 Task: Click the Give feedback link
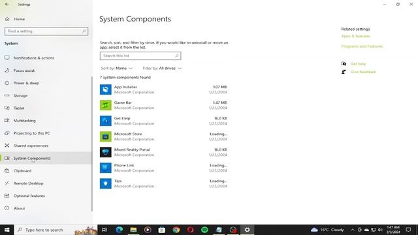pyautogui.click(x=363, y=72)
